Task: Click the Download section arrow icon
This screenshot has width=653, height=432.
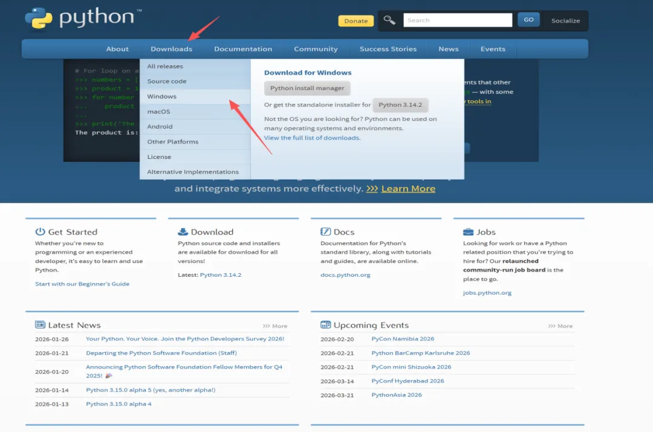Action: [x=183, y=231]
